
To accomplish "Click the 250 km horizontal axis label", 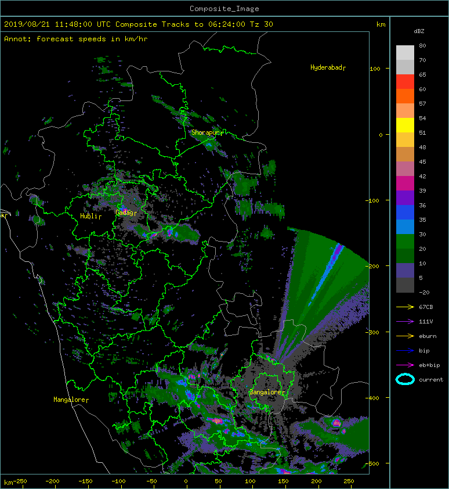I will (x=349, y=481).
